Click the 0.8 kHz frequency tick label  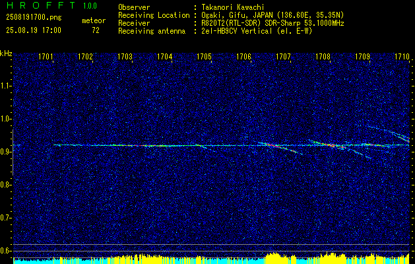tap(5, 185)
